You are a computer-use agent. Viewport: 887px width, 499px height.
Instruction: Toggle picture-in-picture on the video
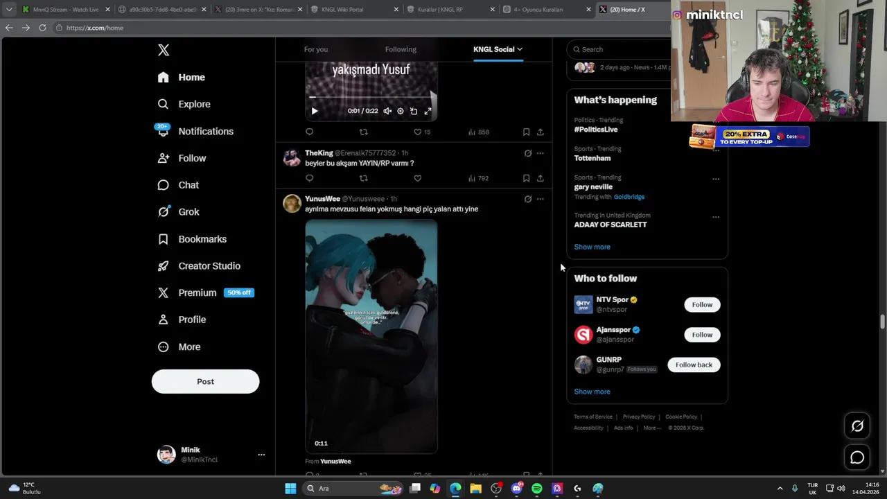coord(414,111)
